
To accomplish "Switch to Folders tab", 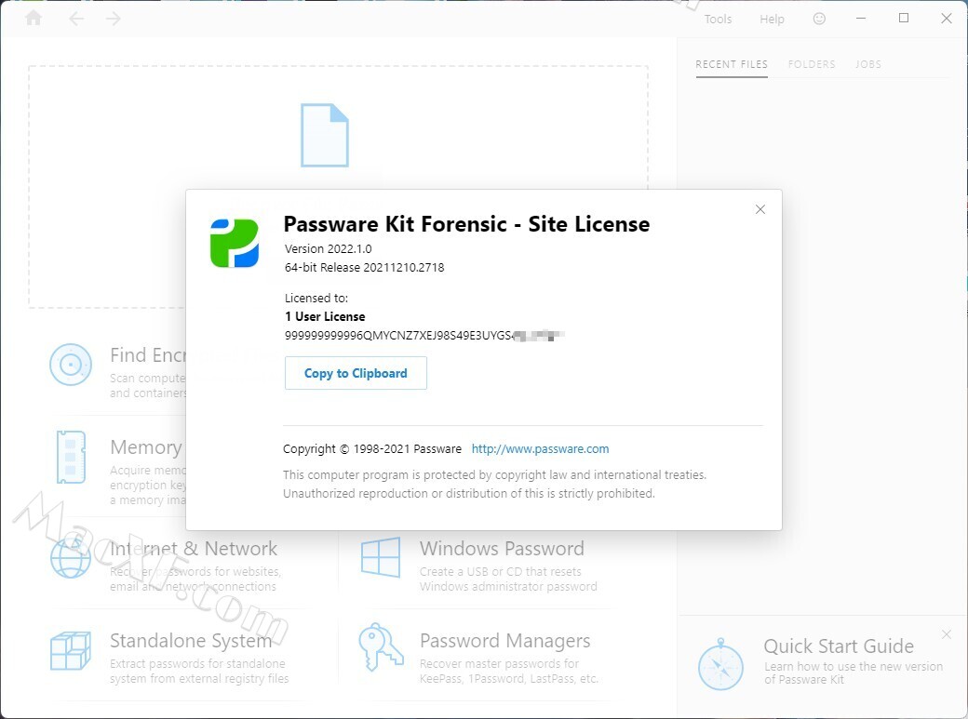I will tap(812, 64).
